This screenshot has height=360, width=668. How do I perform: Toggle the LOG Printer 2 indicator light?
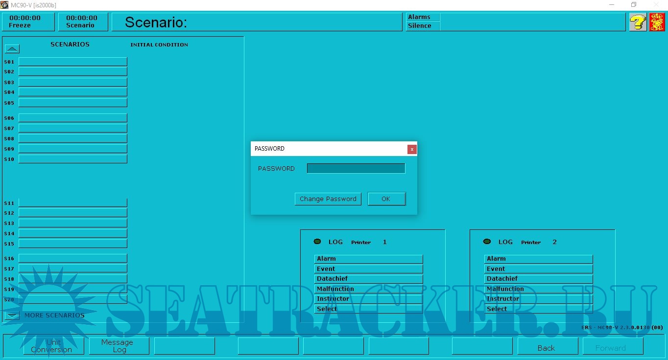point(487,242)
